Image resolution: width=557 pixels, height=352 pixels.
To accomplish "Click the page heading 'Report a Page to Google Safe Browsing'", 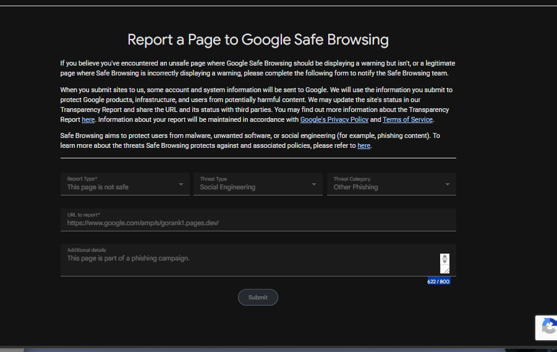I will point(258,40).
